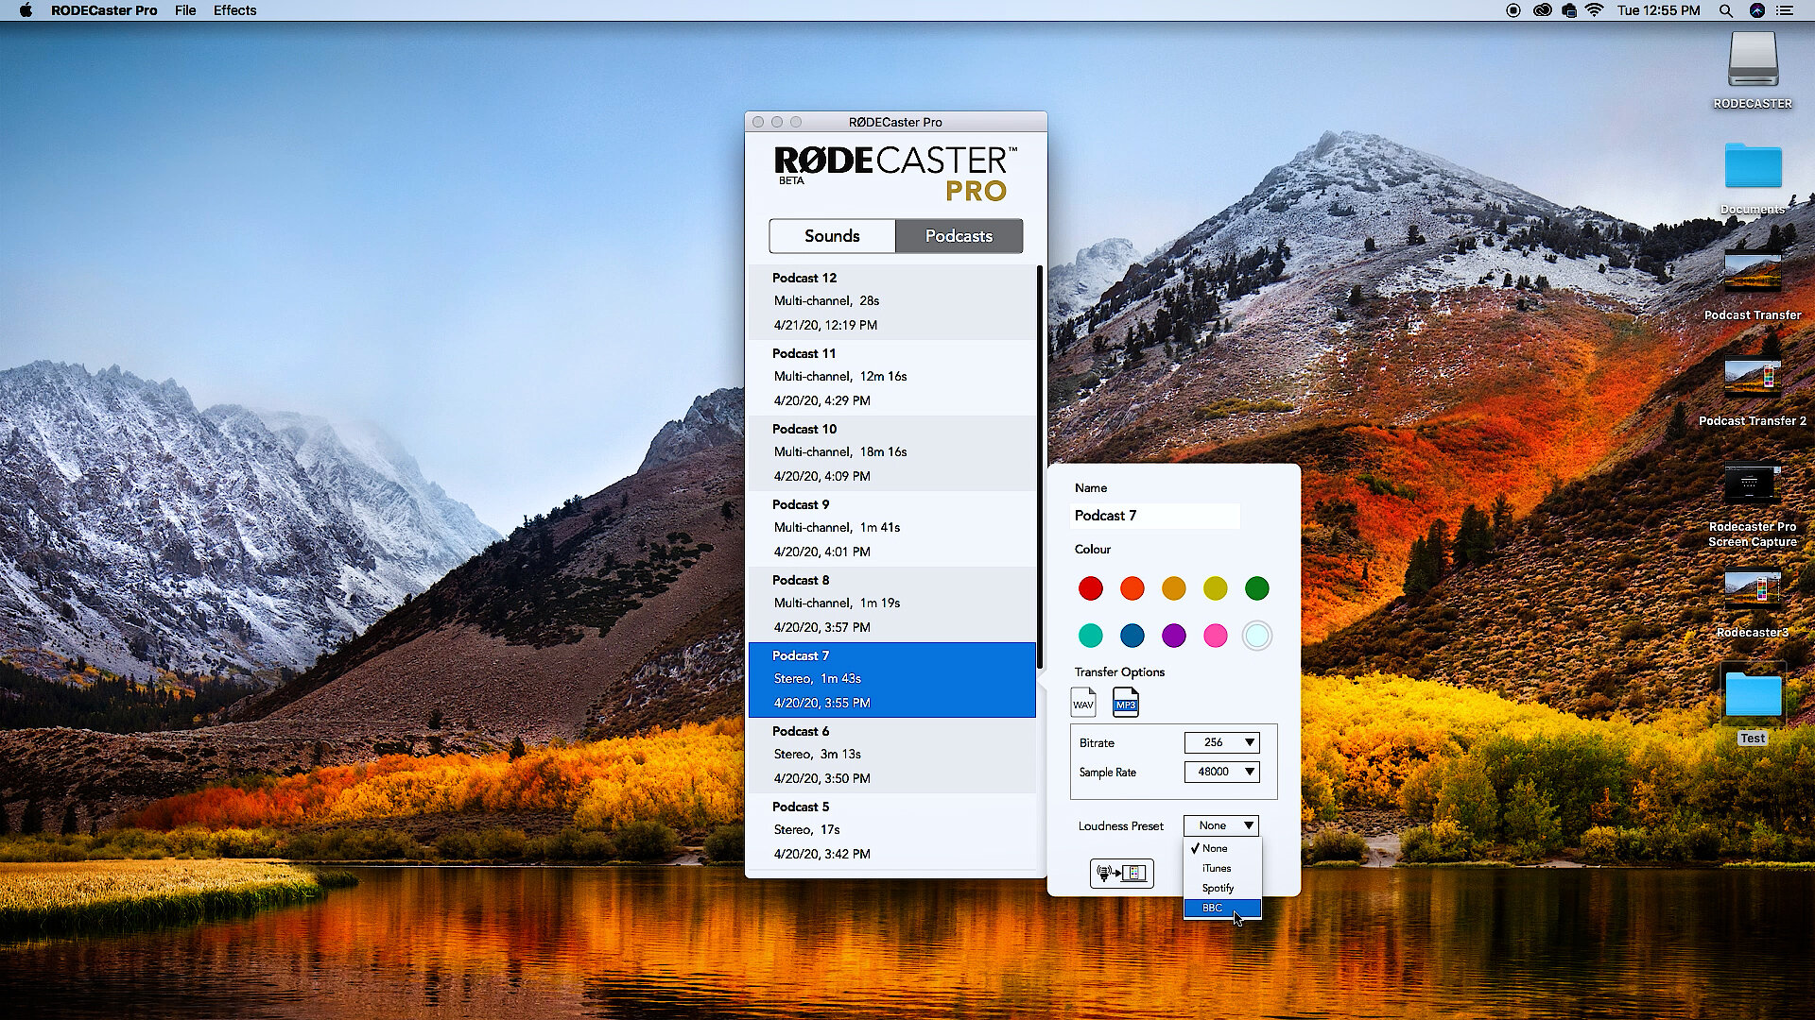Screen dimensions: 1815x1020
Task: Select None loudness preset option
Action: tap(1222, 848)
